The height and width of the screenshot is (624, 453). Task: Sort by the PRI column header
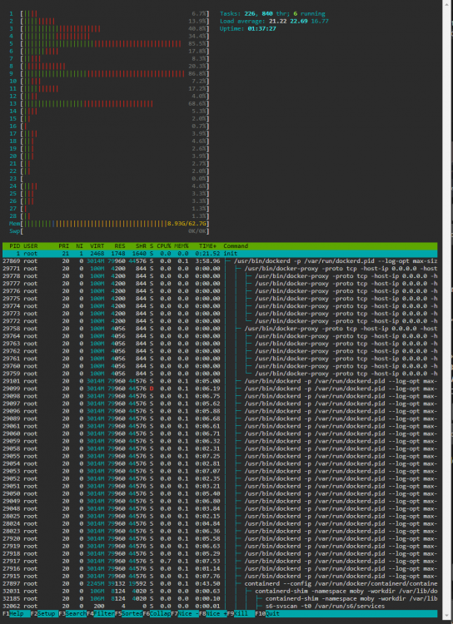[x=63, y=246]
